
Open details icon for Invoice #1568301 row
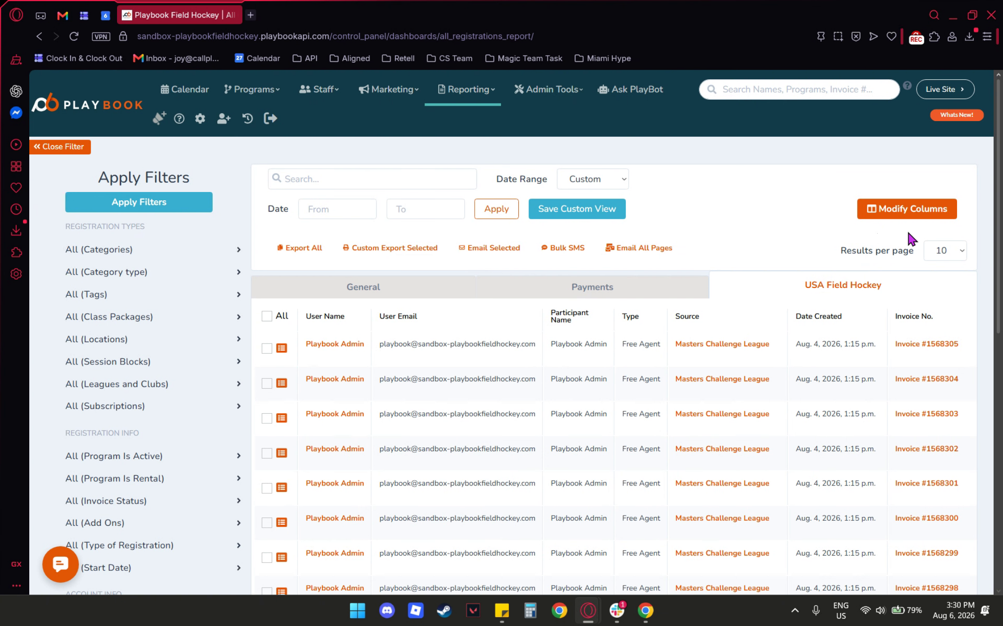(281, 487)
